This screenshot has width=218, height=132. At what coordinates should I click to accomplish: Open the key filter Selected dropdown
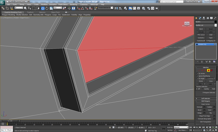pyautogui.click(x=181, y=127)
